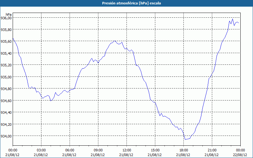Viewport: 253px width, 158px height.
Task: Click the 935,40 axis value
Action: click(x=6, y=53)
